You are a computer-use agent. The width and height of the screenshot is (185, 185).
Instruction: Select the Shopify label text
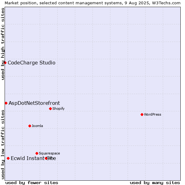coord(58,109)
